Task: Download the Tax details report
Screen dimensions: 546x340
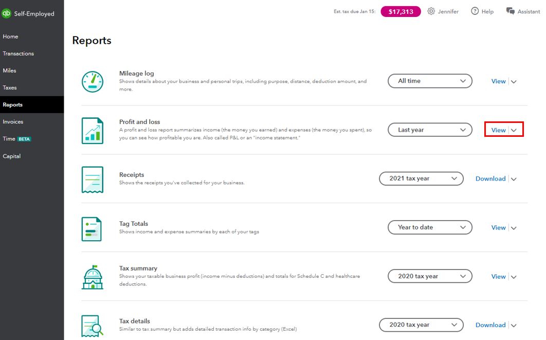Action: (490, 325)
